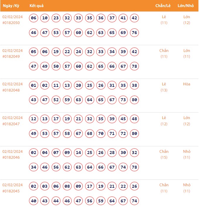Click ball 69 in draw #0182050

click(123, 33)
